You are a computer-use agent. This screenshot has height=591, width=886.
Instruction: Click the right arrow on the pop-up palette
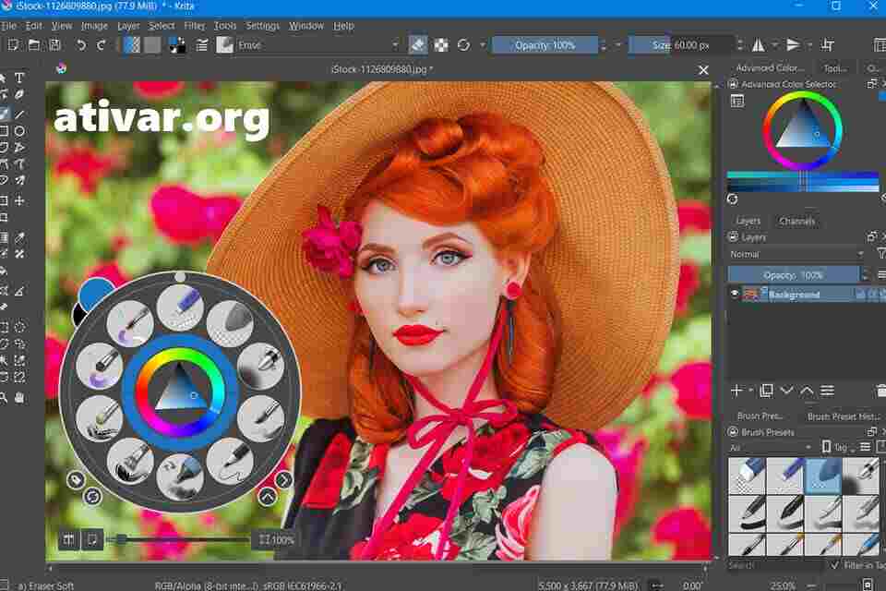(283, 479)
